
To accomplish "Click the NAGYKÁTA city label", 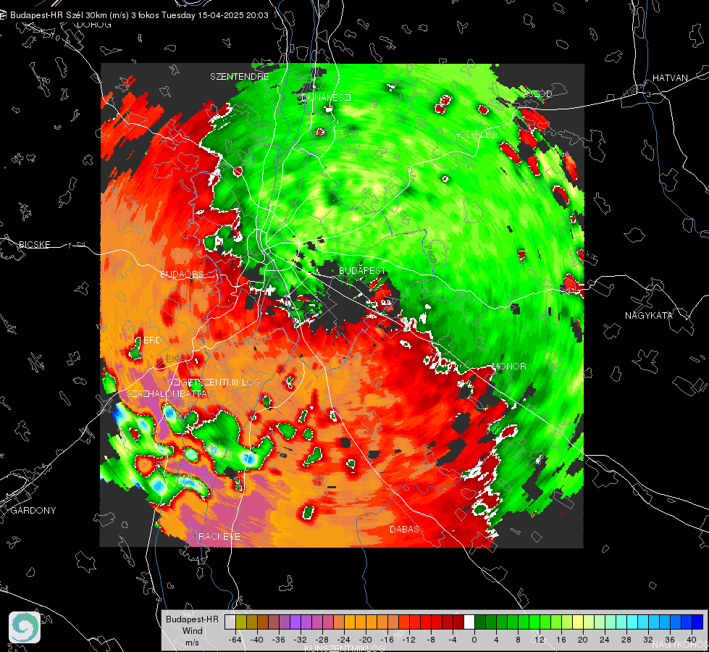I will tap(649, 315).
